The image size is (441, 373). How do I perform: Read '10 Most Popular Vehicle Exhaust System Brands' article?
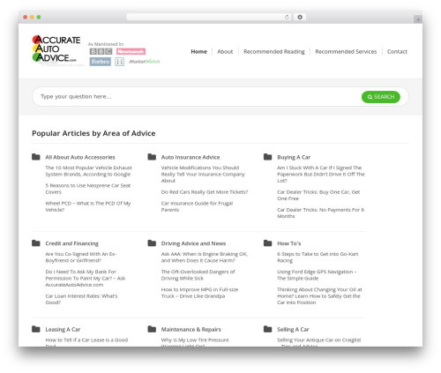88,171
